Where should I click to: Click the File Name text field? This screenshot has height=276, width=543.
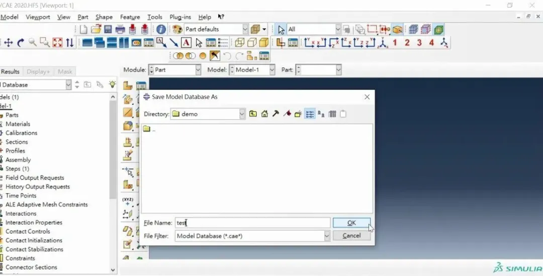(x=251, y=223)
